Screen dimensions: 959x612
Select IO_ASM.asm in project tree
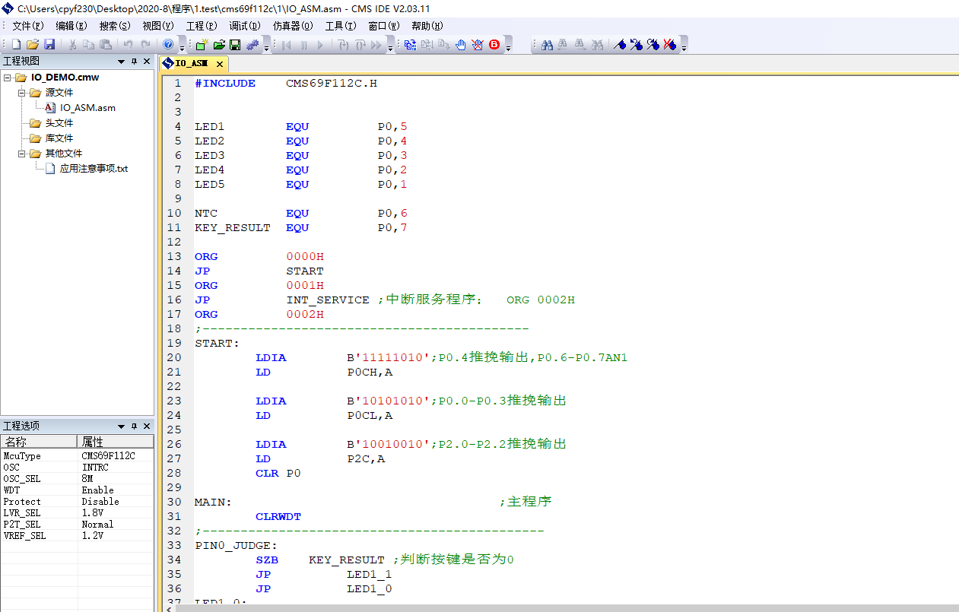coord(87,108)
